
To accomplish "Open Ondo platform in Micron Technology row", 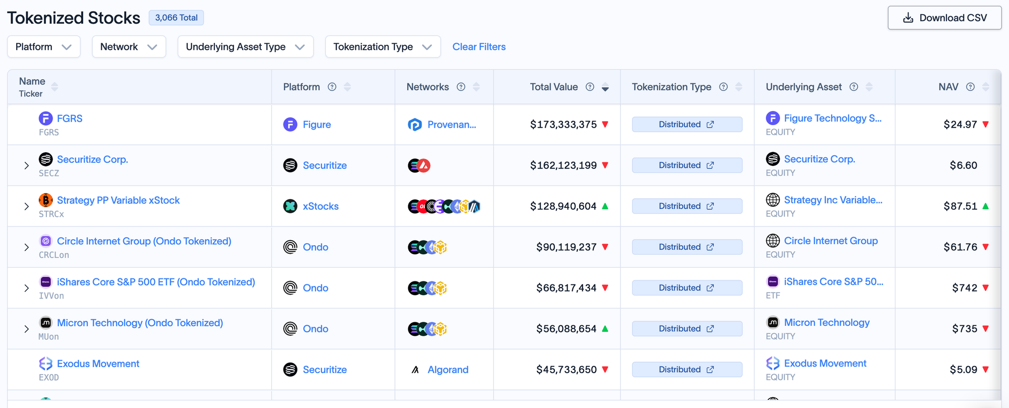I will [315, 329].
